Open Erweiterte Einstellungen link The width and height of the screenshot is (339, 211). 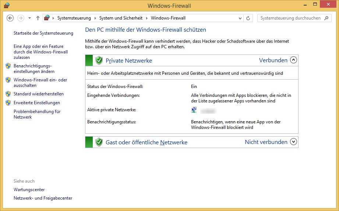(x=37, y=103)
